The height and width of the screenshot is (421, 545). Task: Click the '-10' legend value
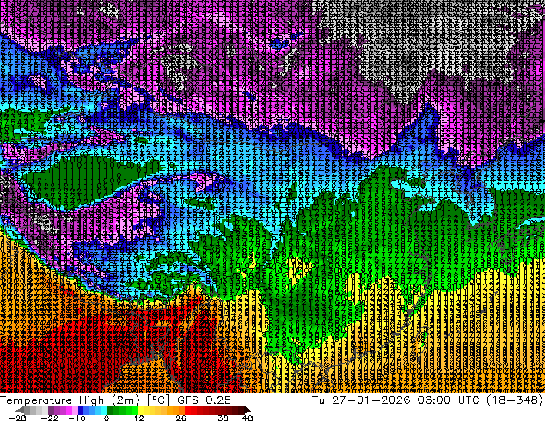tap(77, 418)
